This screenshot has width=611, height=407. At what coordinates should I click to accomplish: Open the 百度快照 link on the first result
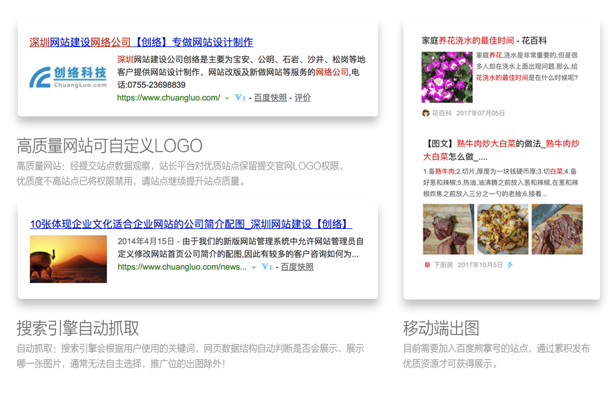click(270, 99)
